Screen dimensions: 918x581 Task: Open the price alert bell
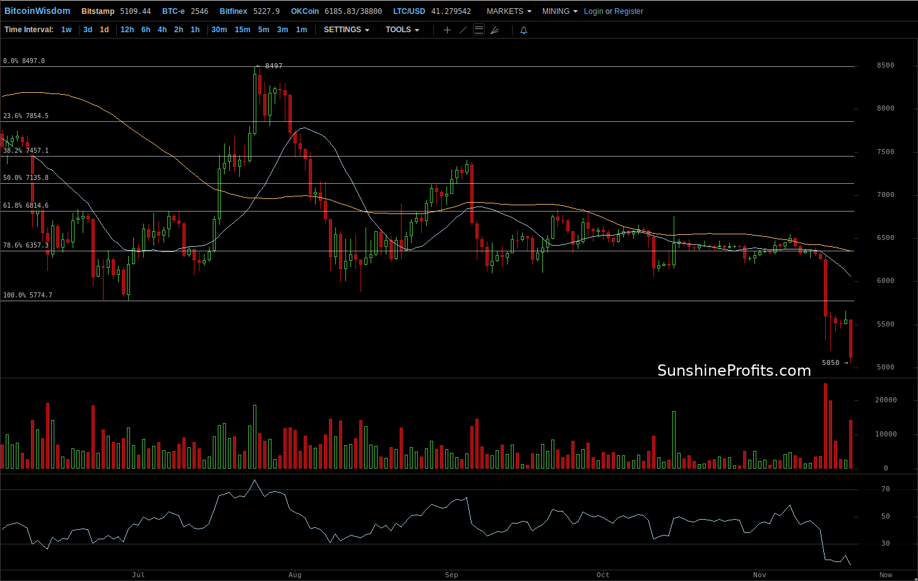coord(523,30)
